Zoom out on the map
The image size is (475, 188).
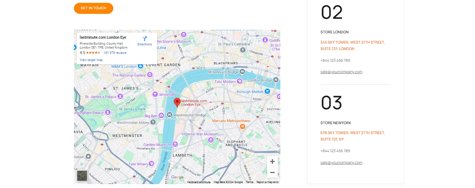[x=272, y=172]
